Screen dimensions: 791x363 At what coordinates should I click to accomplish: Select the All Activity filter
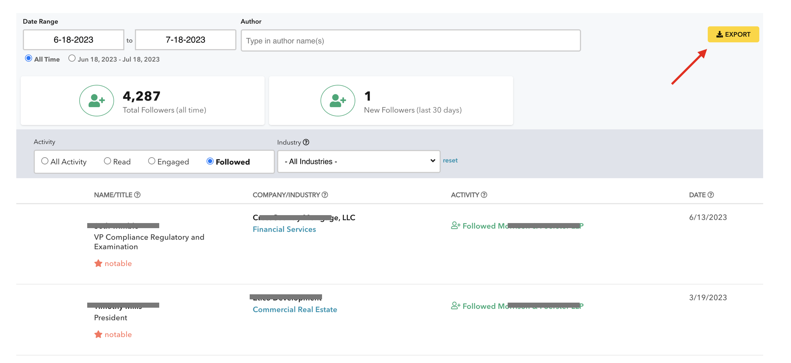pyautogui.click(x=45, y=161)
